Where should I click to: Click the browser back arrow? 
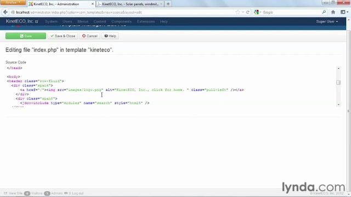point(5,12)
